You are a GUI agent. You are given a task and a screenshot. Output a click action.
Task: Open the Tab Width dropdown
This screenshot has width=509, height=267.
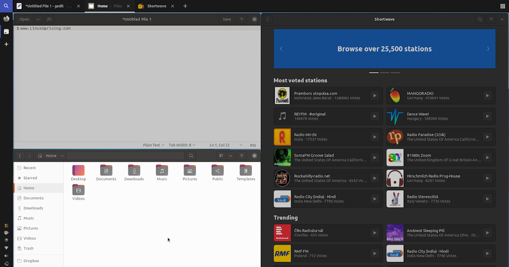tap(182, 145)
